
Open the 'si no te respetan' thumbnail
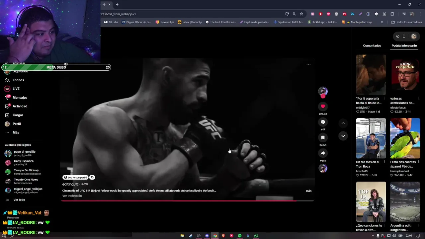coord(405,75)
